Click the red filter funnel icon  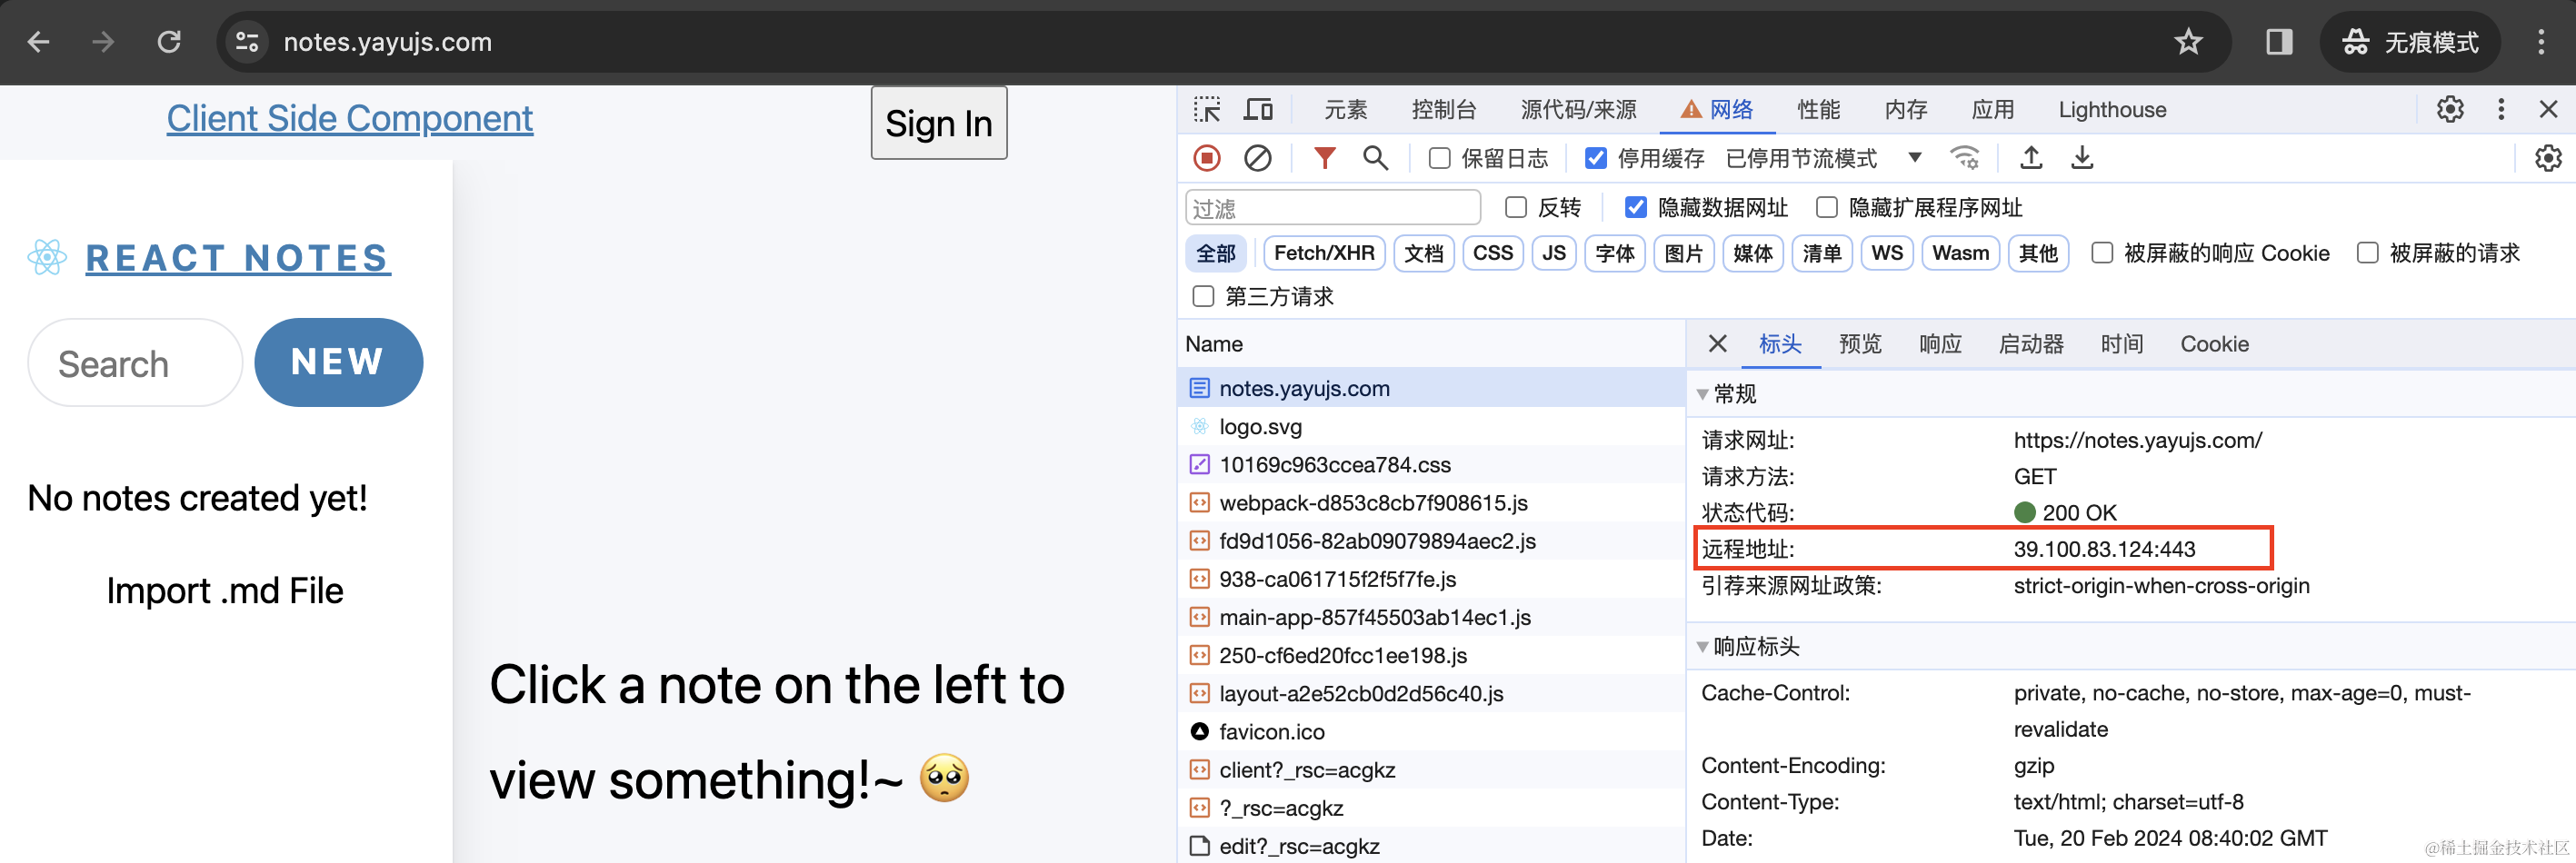click(x=1324, y=158)
